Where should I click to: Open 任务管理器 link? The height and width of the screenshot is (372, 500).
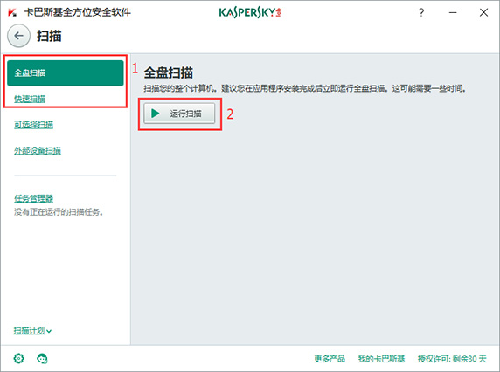[x=33, y=198]
